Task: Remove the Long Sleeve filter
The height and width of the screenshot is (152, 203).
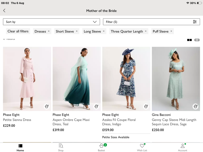Action: (x=104, y=31)
